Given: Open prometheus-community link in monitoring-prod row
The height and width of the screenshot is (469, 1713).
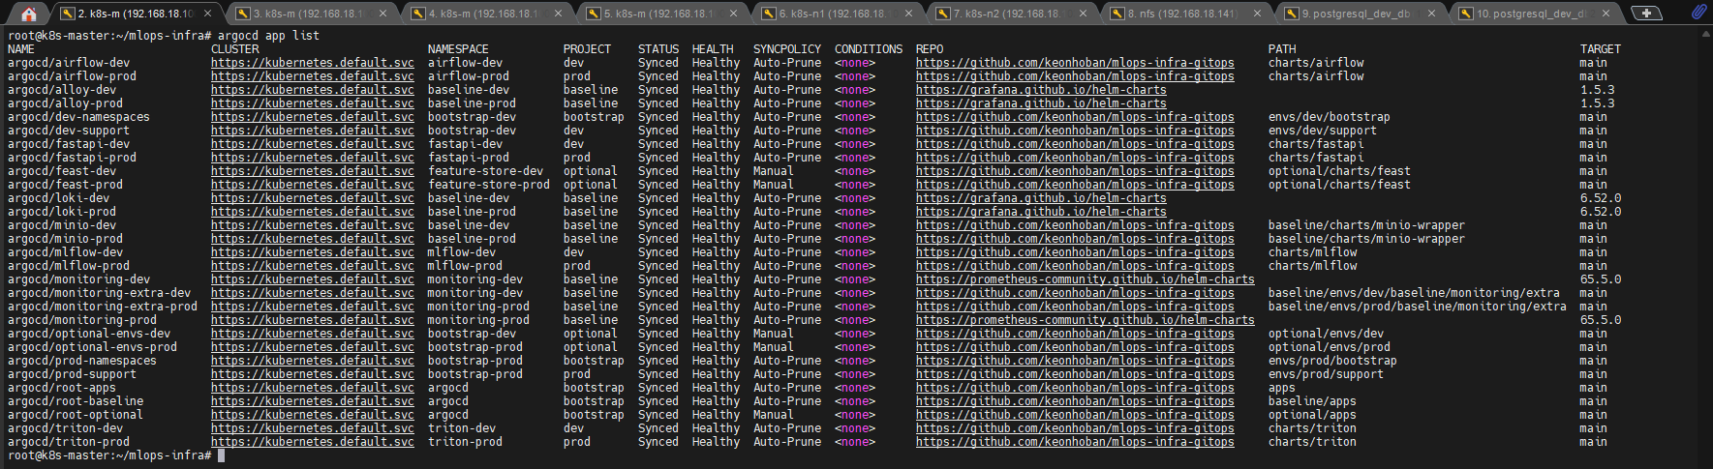Looking at the screenshot, I should pos(1085,320).
